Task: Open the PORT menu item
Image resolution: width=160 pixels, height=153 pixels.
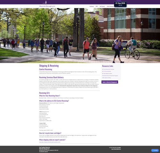Action: (x=97, y=6)
